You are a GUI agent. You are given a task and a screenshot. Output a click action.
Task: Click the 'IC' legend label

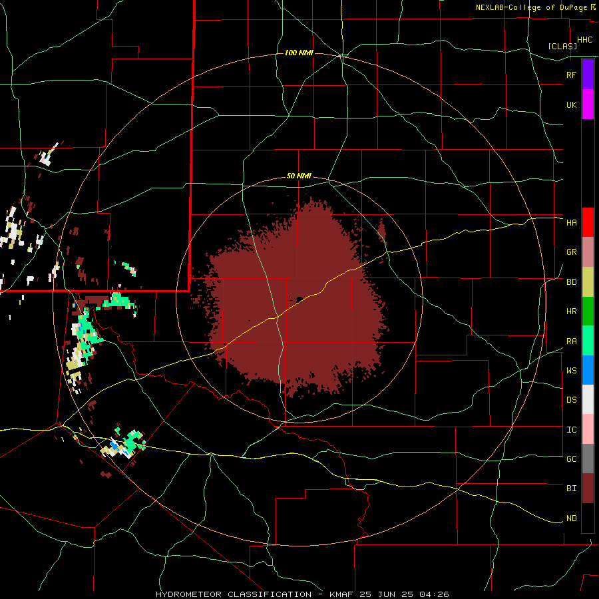point(571,430)
